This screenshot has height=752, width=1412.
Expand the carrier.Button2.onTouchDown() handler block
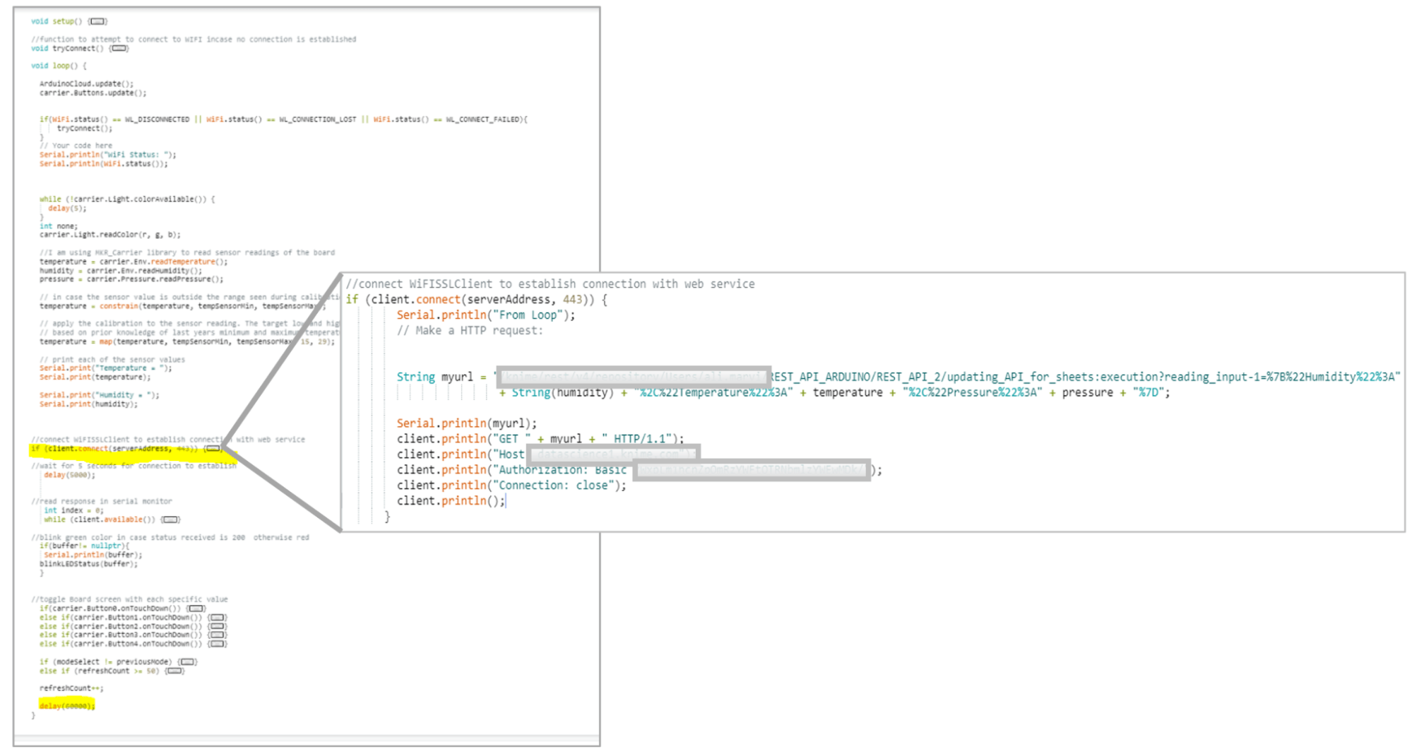click(x=217, y=625)
